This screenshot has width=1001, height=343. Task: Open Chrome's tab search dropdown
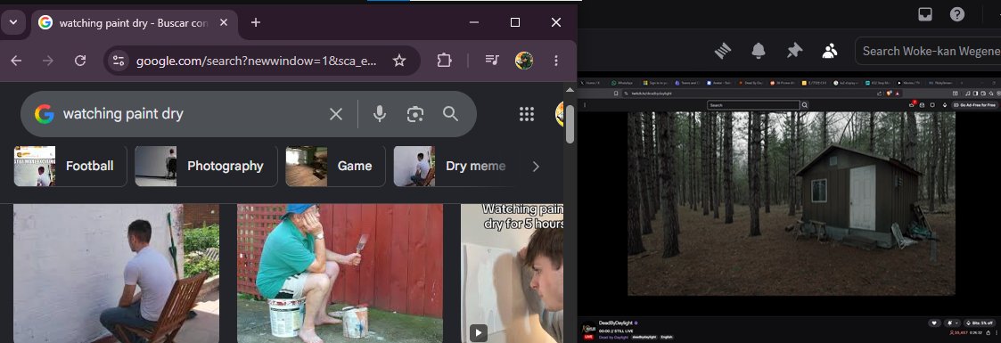pos(12,22)
